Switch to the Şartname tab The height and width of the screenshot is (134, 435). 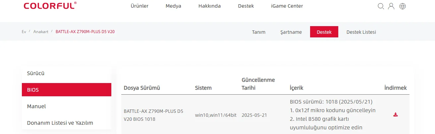point(291,32)
